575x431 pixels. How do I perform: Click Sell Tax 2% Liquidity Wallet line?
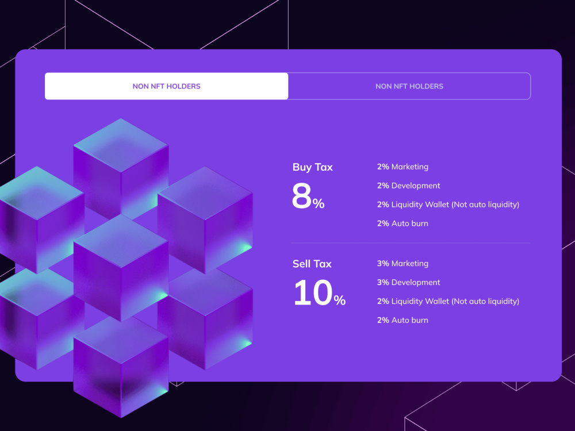tap(448, 301)
